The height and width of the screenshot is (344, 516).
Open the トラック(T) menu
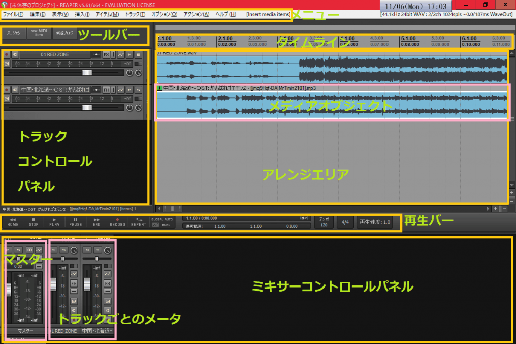(135, 14)
